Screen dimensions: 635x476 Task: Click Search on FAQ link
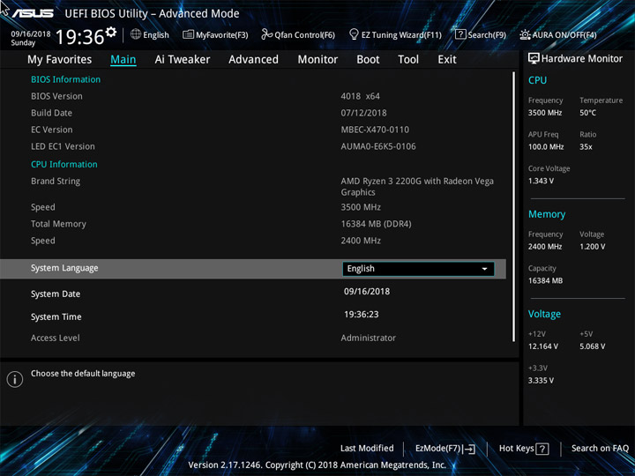click(601, 448)
